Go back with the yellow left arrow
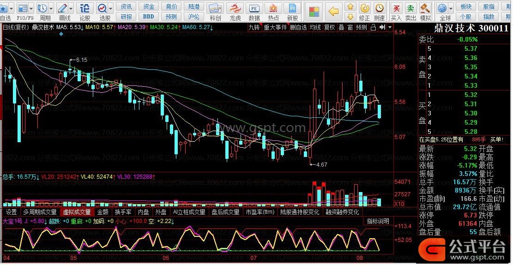The image size is (513, 265). [333, 12]
